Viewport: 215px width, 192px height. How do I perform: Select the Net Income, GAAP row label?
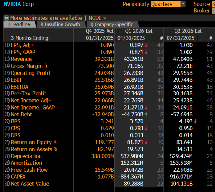click(33, 107)
